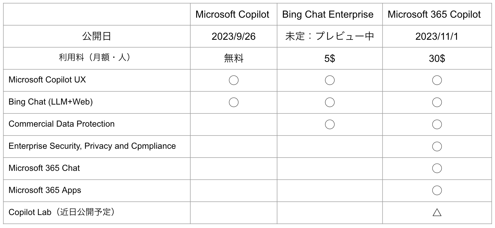Click the triangle mark in Copilot Lab row
The height and width of the screenshot is (228, 495).
(x=437, y=212)
